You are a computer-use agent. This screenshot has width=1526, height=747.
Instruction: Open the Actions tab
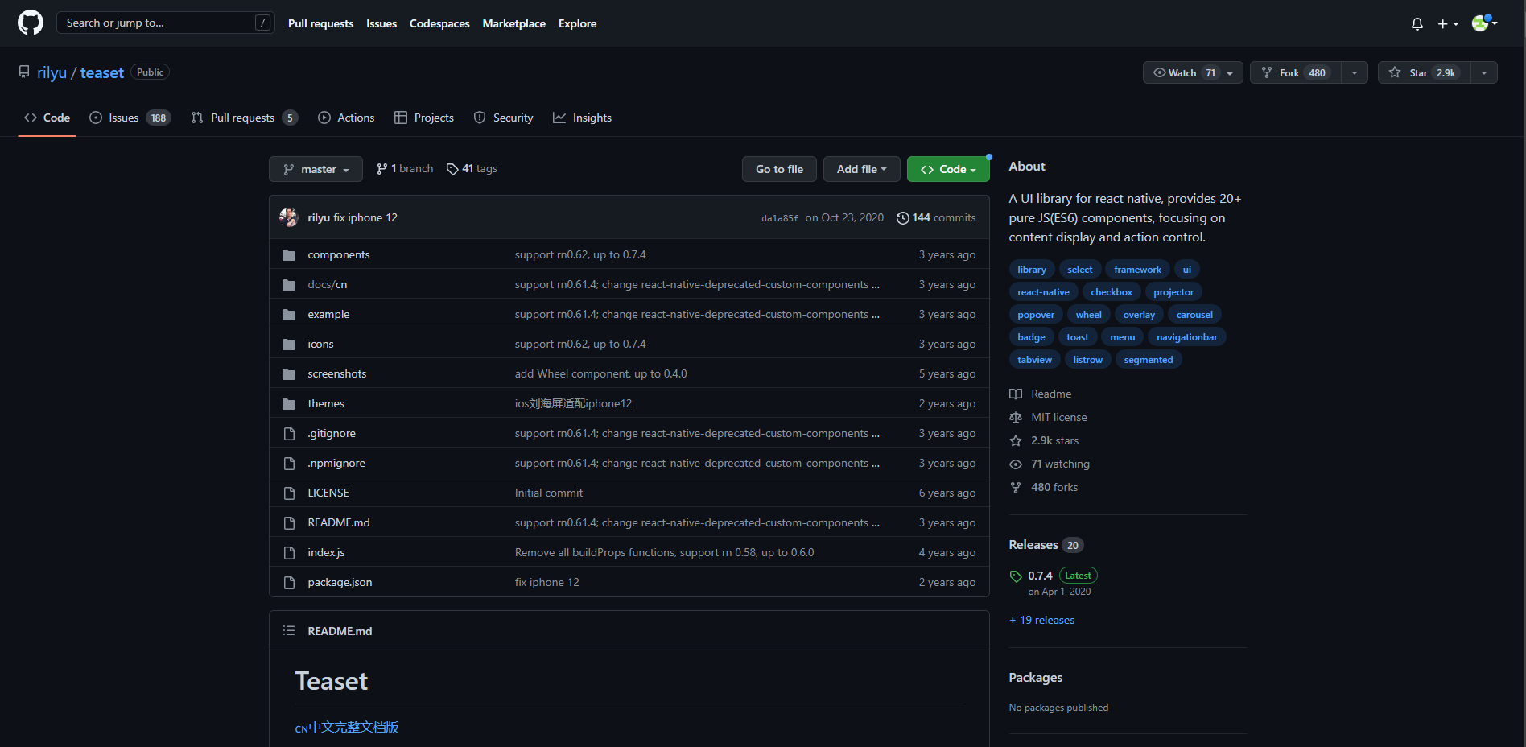346,118
